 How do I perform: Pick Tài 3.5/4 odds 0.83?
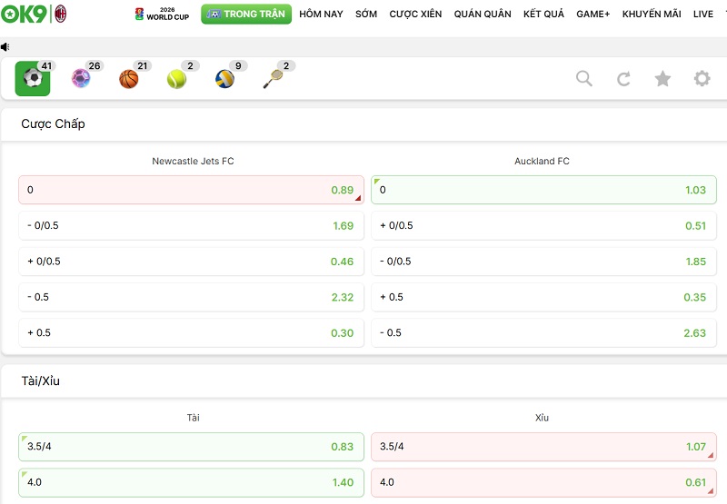tap(191, 447)
